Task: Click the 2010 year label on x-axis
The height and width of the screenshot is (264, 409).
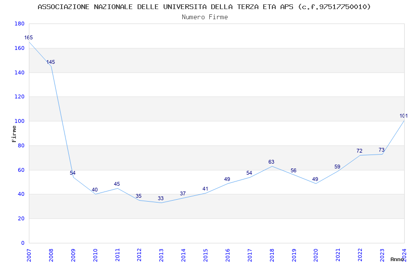Action: tap(95, 255)
